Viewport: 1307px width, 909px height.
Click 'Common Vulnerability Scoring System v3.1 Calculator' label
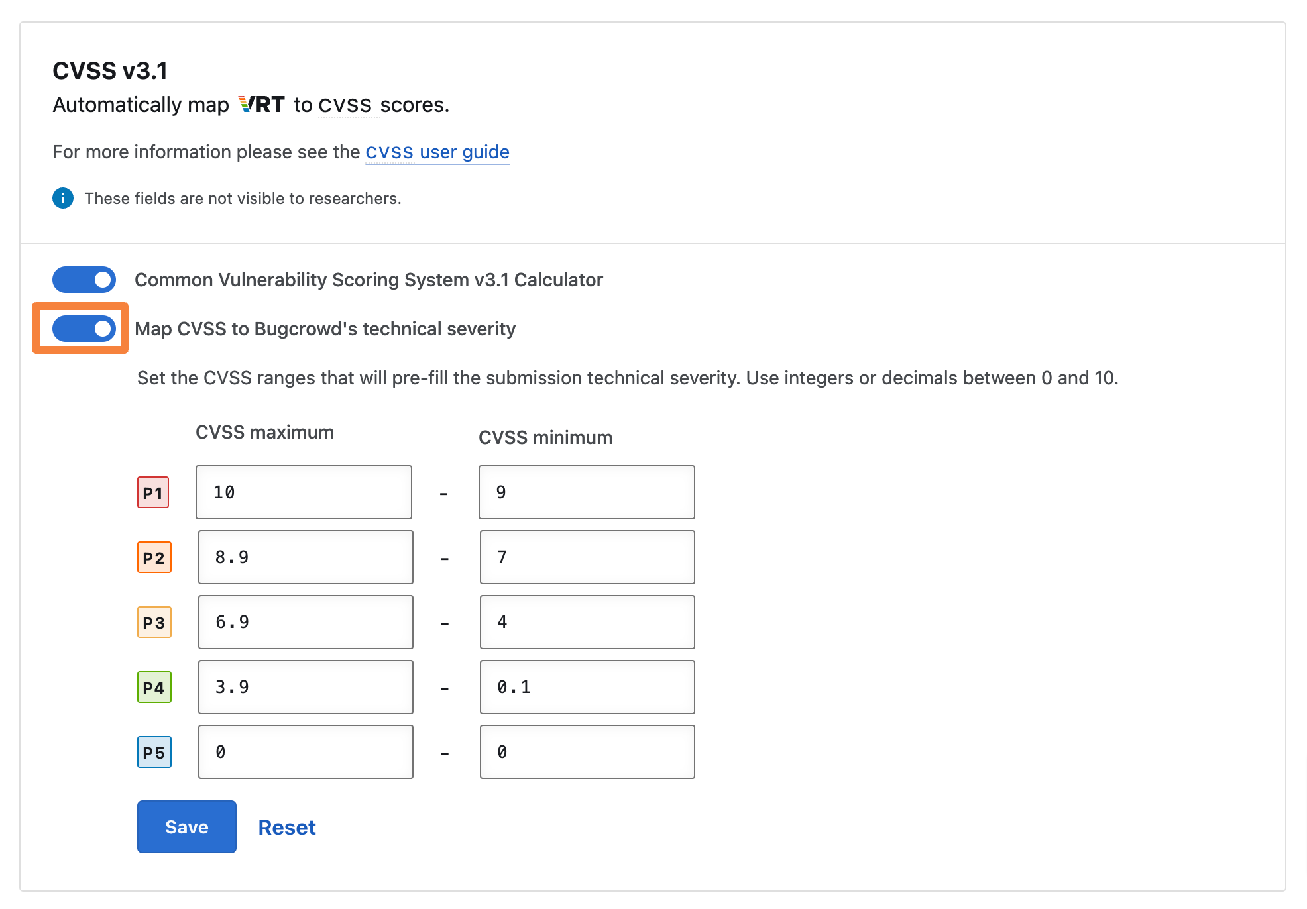tap(369, 280)
